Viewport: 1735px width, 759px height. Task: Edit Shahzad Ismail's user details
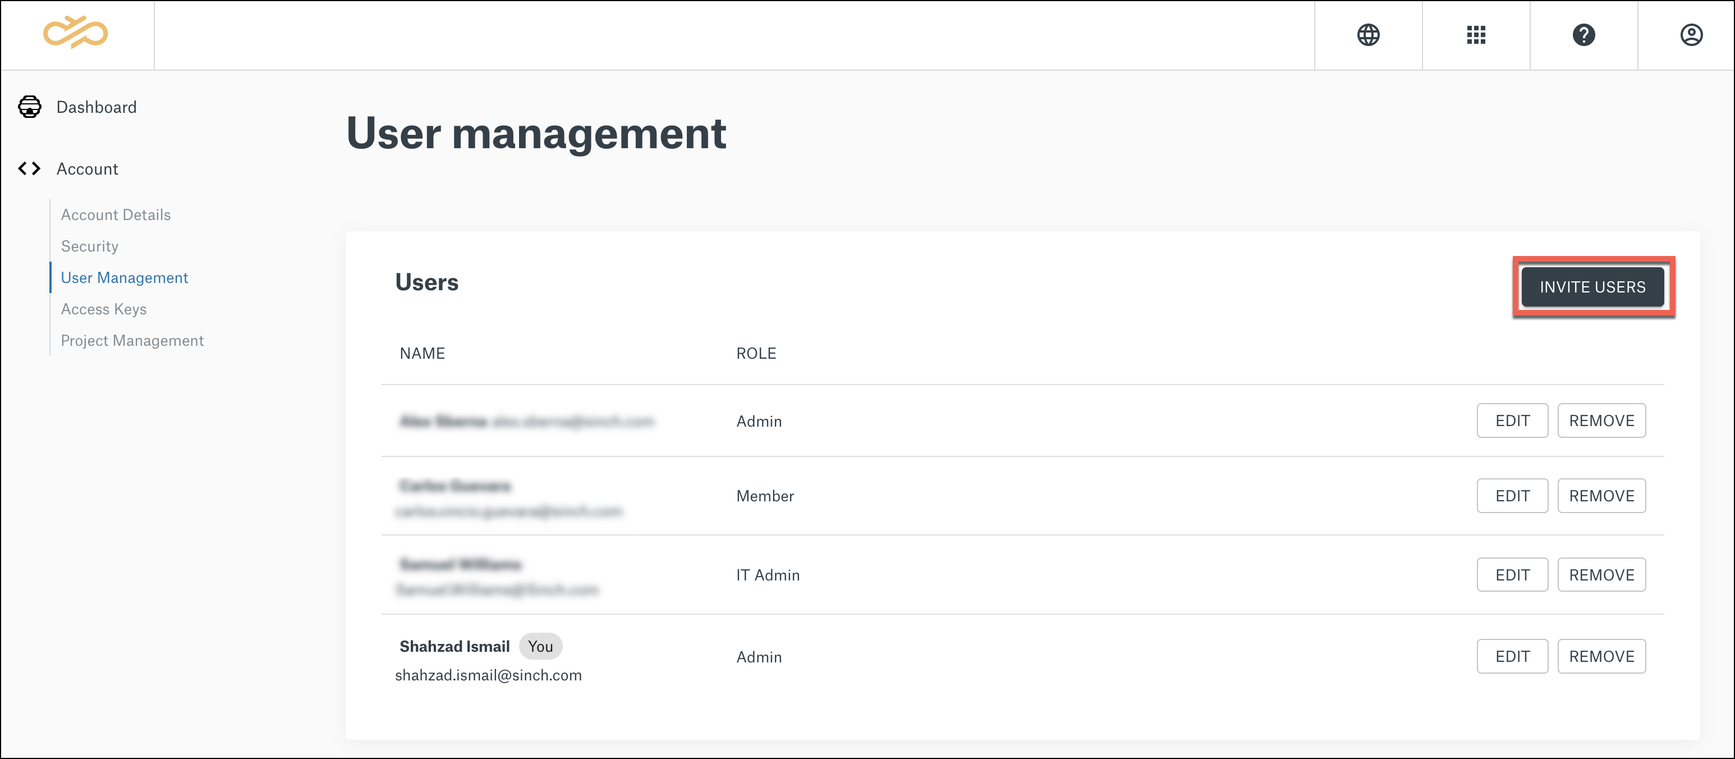(1512, 656)
